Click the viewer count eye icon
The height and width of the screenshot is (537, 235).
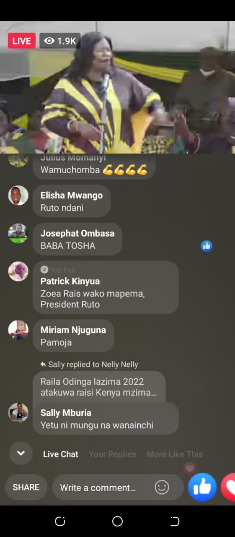pos(49,41)
